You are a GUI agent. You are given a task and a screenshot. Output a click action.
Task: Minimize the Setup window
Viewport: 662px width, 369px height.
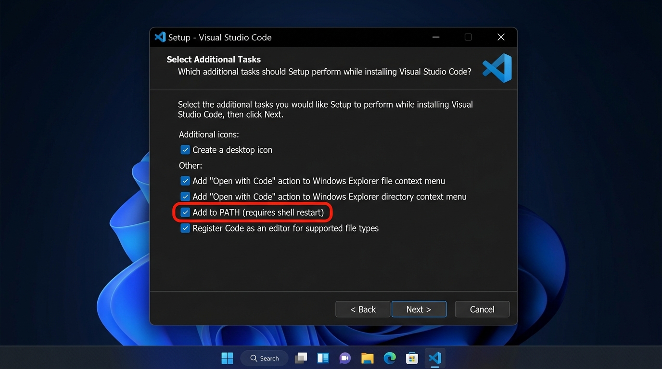click(x=436, y=37)
